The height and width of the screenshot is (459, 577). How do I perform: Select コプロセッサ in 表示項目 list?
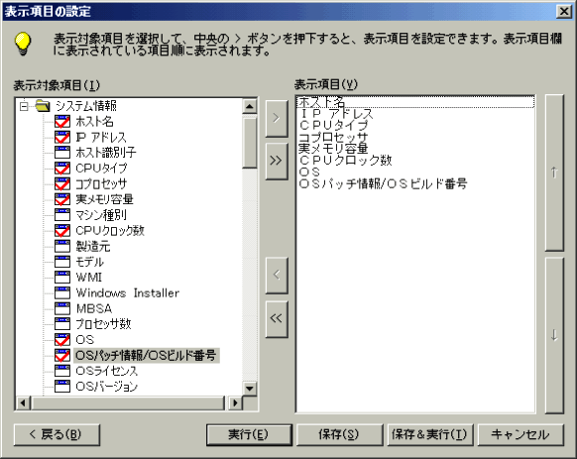415,137
